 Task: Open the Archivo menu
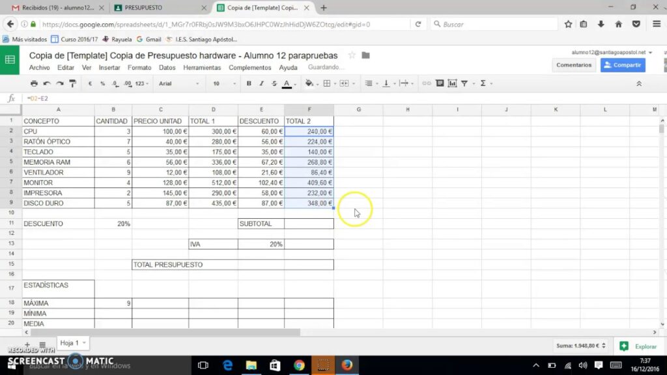[x=39, y=68]
